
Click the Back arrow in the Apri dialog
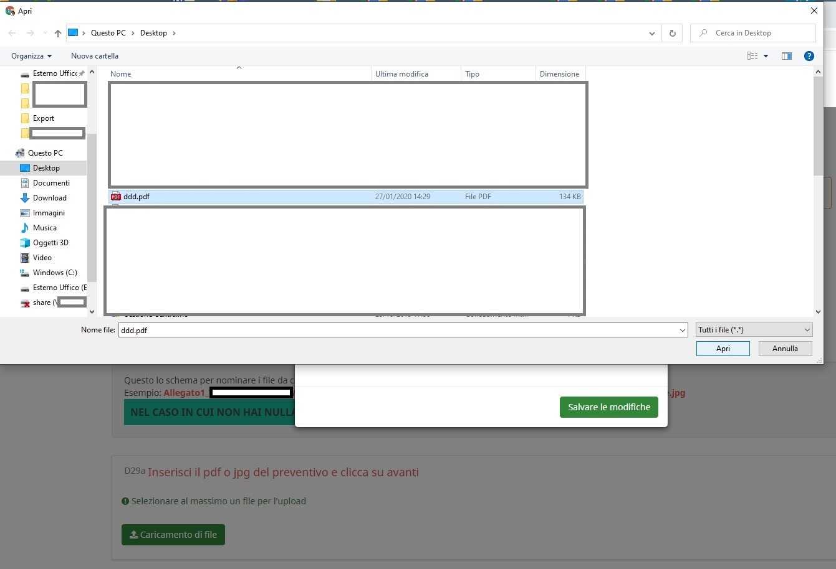[x=12, y=33]
